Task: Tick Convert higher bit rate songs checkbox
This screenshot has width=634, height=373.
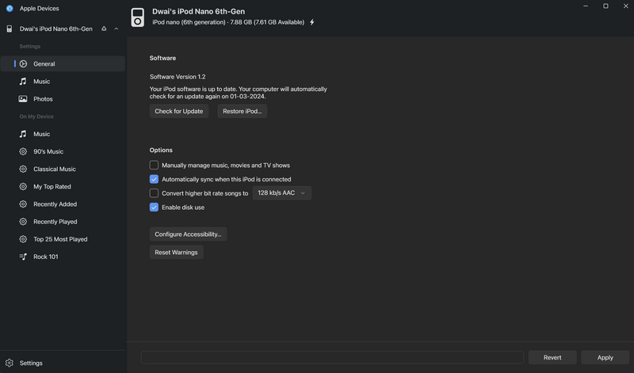Action: [x=154, y=193]
